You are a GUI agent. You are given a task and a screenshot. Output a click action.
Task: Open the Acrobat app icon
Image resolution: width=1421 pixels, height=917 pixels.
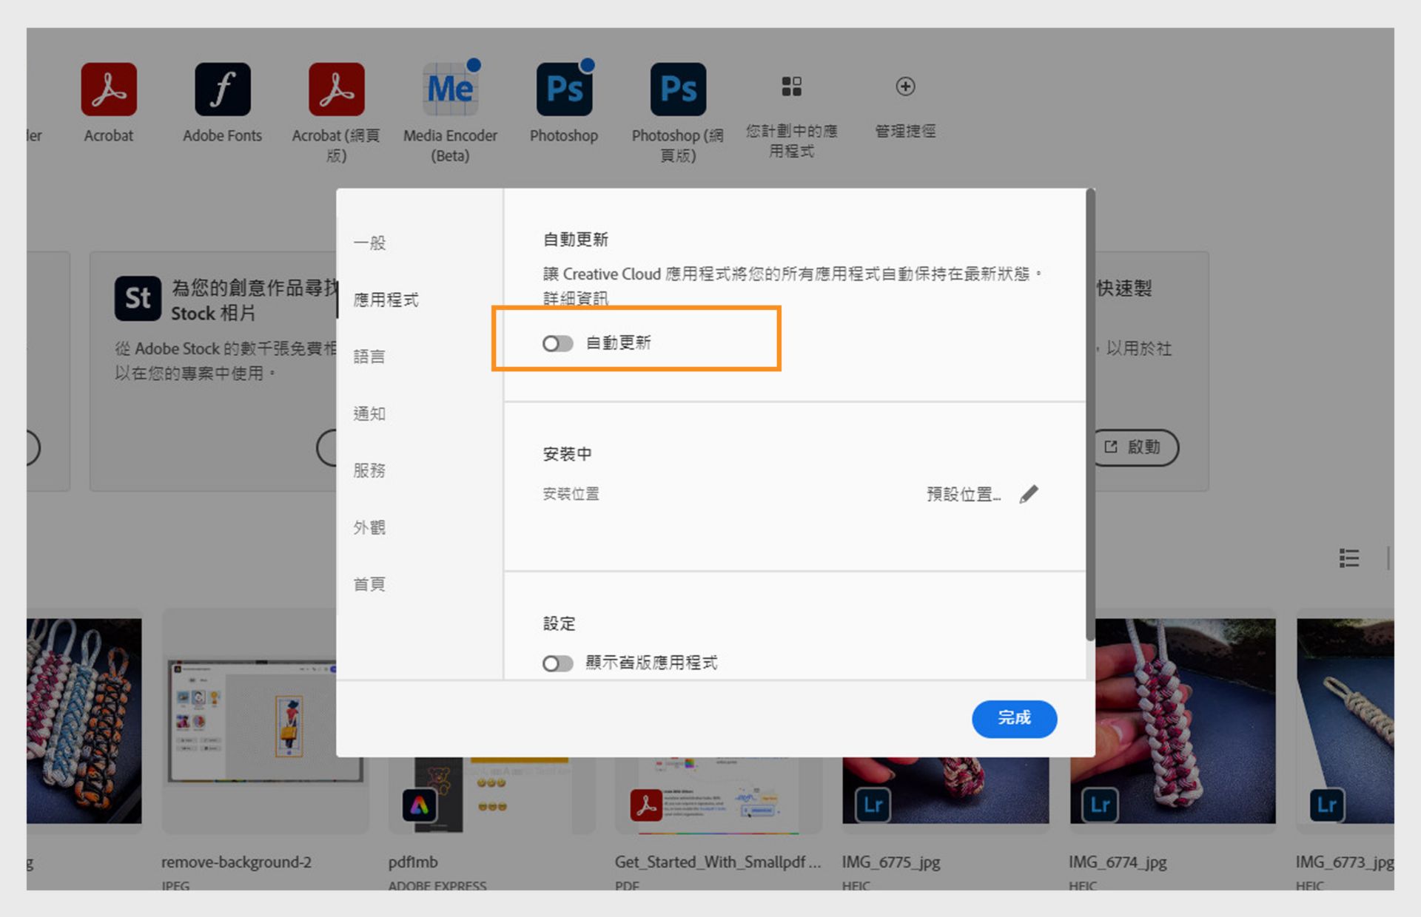pyautogui.click(x=109, y=89)
